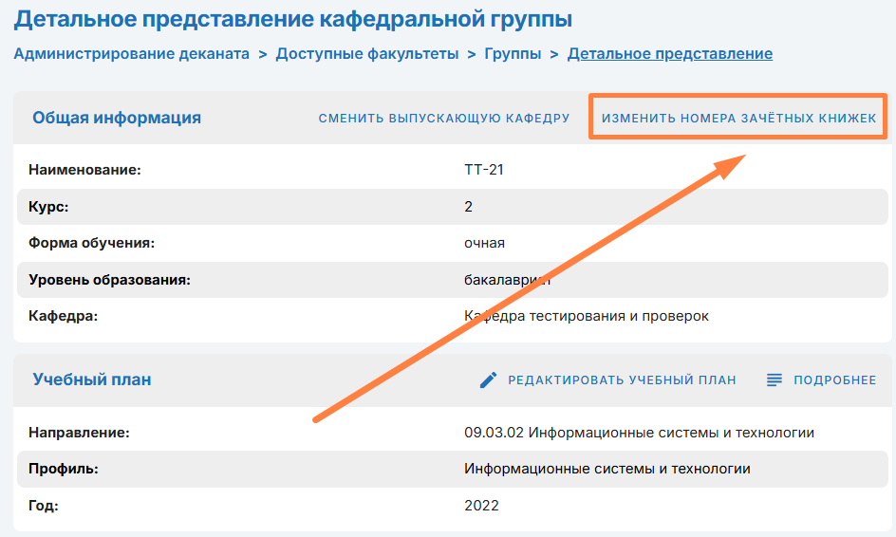Select the очная study form value
The image size is (896, 537).
pos(484,243)
